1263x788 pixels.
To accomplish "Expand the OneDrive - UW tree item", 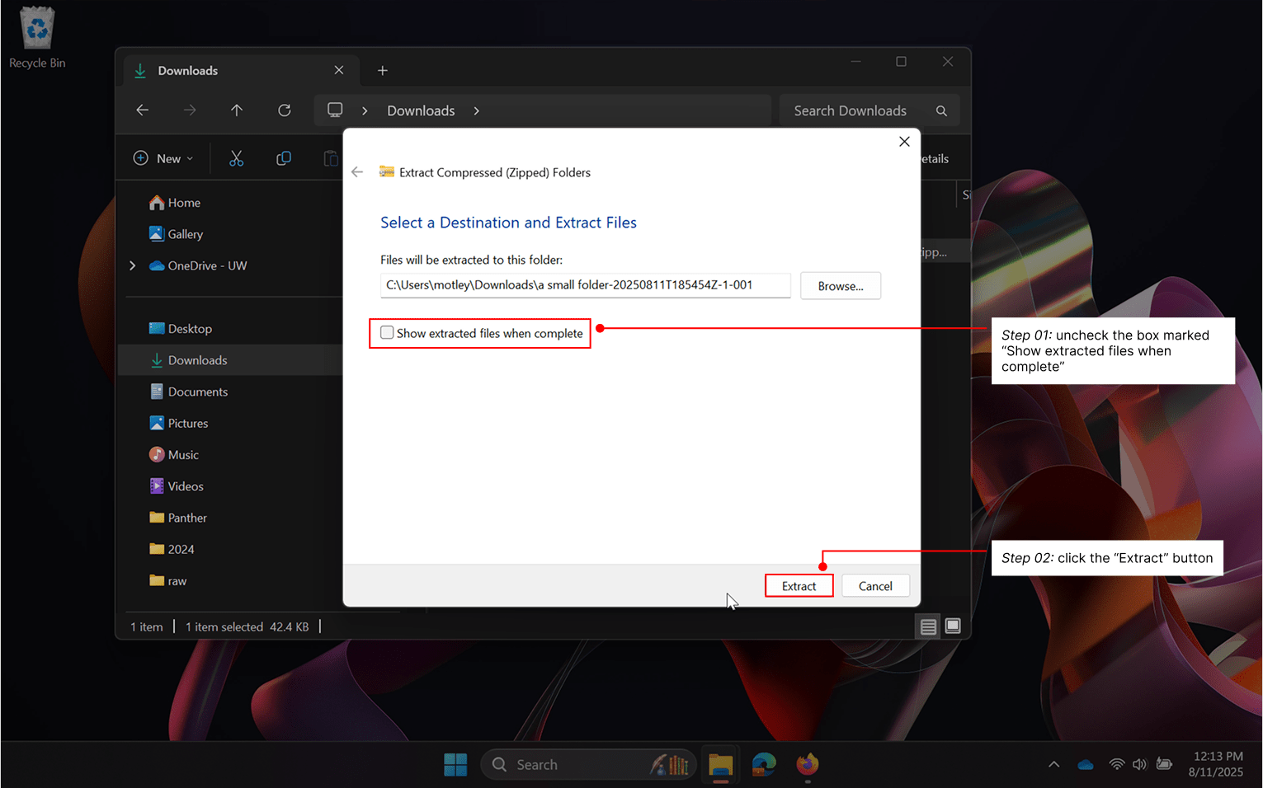I will pyautogui.click(x=132, y=265).
